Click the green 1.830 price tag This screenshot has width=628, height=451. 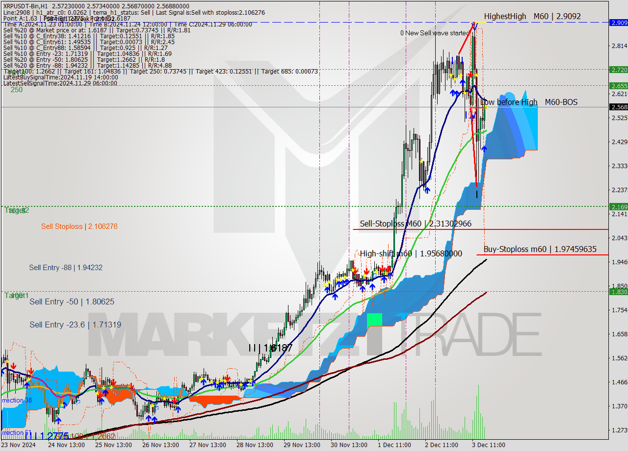point(618,291)
